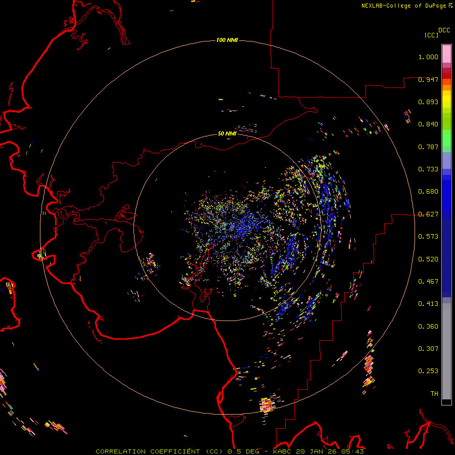Select the 0.893 color scale value

(428, 102)
